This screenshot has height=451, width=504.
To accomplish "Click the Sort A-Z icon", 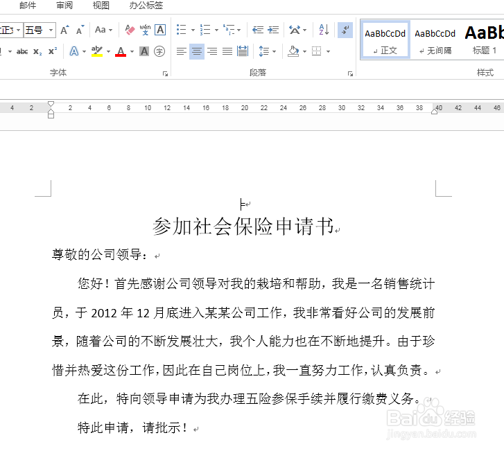I will (x=324, y=30).
